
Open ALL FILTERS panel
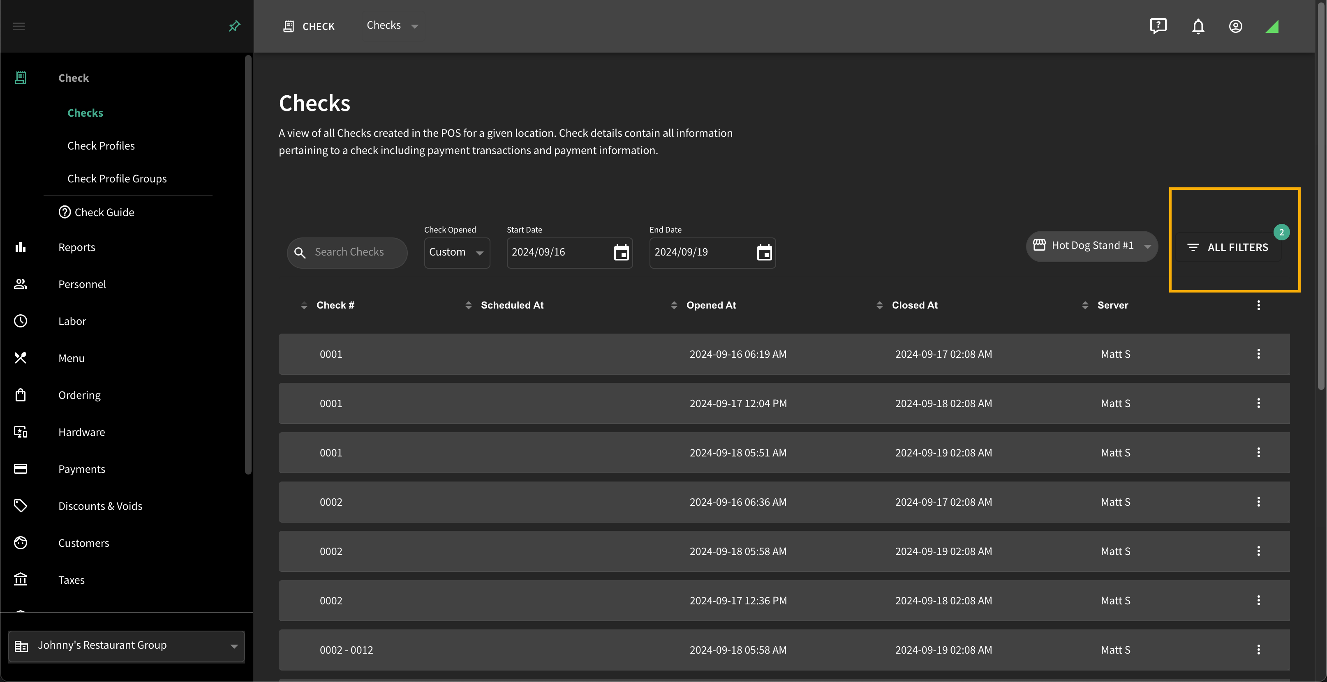[x=1228, y=248]
